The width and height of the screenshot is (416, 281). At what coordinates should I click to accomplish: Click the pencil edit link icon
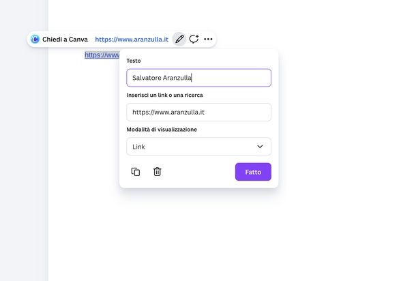tap(179, 40)
